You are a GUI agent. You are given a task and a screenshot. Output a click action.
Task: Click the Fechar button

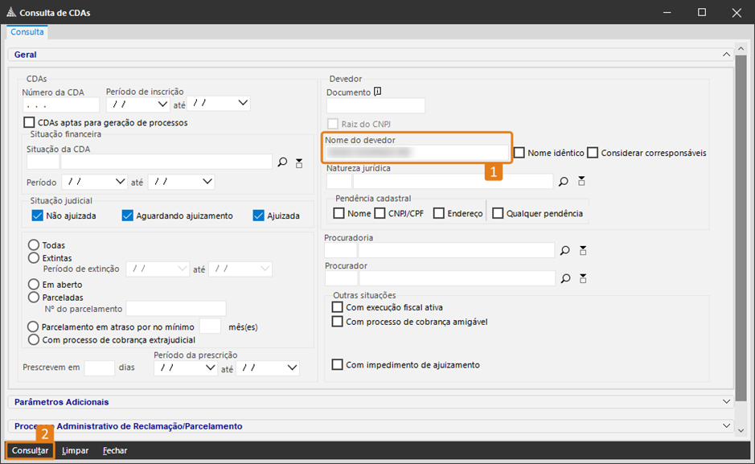[115, 451]
